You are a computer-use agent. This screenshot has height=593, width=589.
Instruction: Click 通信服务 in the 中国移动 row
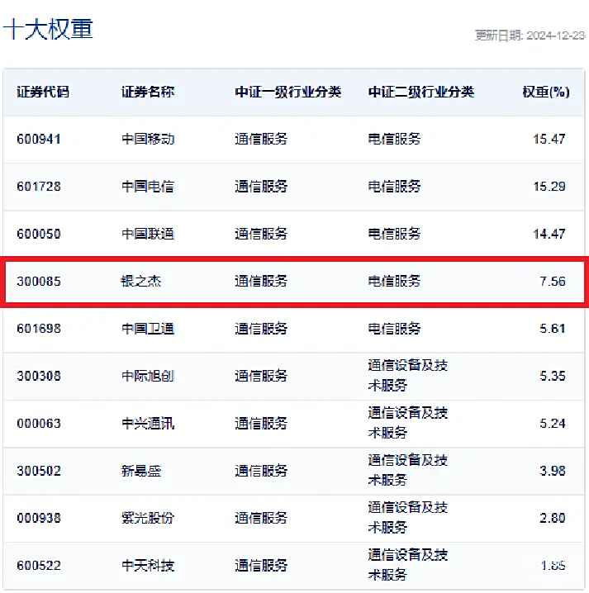click(x=261, y=140)
